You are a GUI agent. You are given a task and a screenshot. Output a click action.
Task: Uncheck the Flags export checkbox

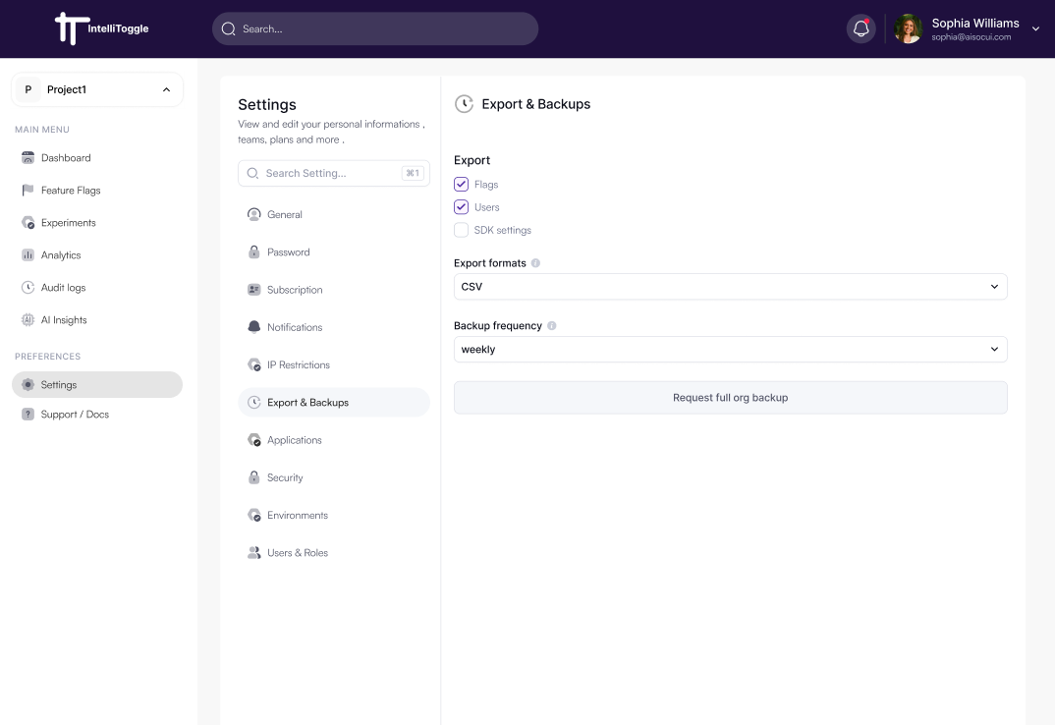[461, 185]
